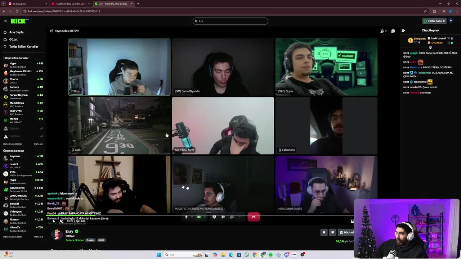Open the camera options dropdown arrow
Viewport: 461px width, 259px height.
pos(204,217)
